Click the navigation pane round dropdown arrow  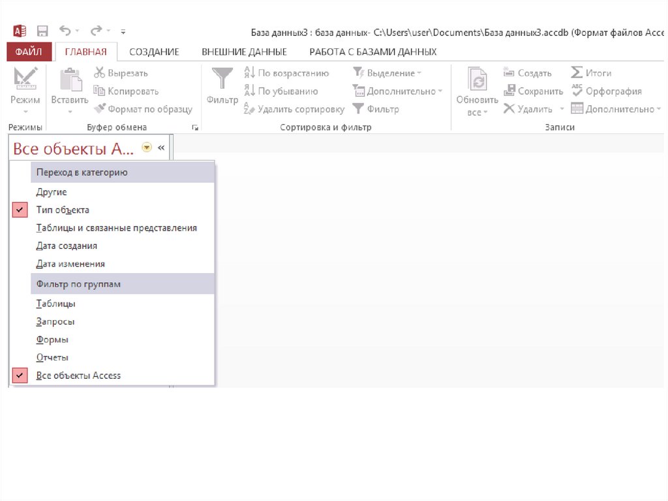click(147, 148)
